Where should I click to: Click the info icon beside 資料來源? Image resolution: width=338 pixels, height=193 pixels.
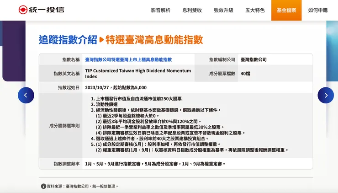click(43, 186)
